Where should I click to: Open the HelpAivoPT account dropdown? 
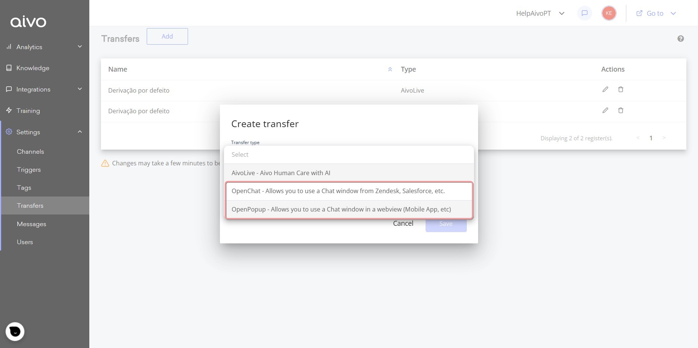pos(540,13)
